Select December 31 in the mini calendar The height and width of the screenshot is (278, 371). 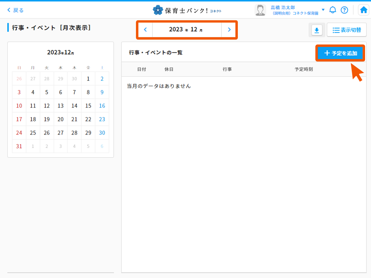click(19, 146)
